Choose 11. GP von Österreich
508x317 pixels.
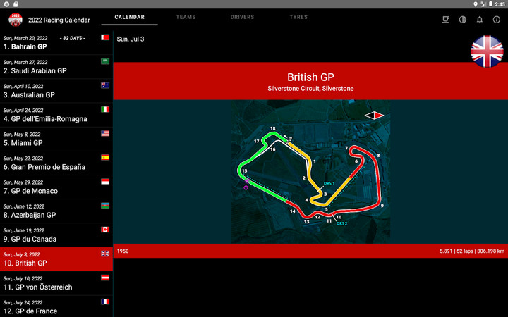(x=49, y=283)
